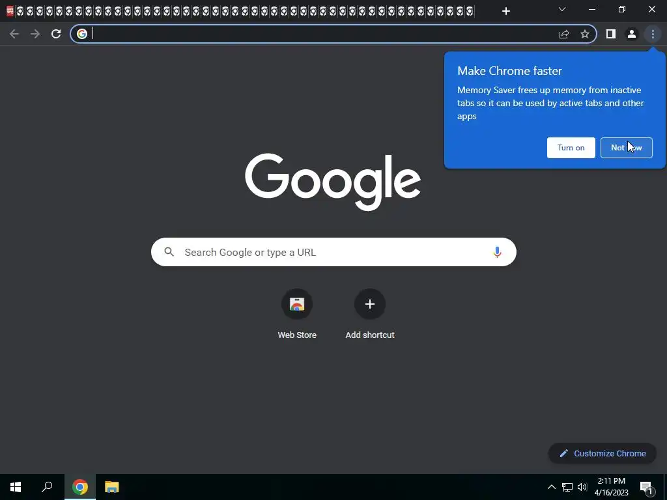Open Windows taskbar search
667x500 pixels.
[x=47, y=487]
